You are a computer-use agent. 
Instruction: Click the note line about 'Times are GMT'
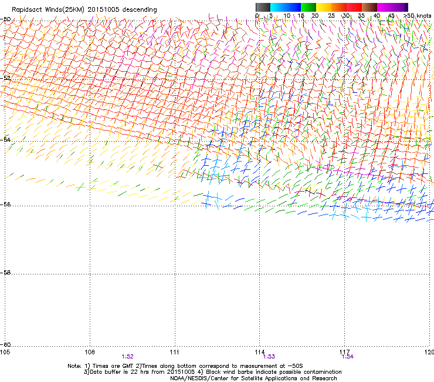click(x=185, y=366)
